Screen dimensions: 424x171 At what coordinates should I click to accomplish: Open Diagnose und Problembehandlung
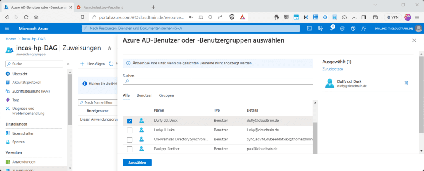click(x=29, y=111)
